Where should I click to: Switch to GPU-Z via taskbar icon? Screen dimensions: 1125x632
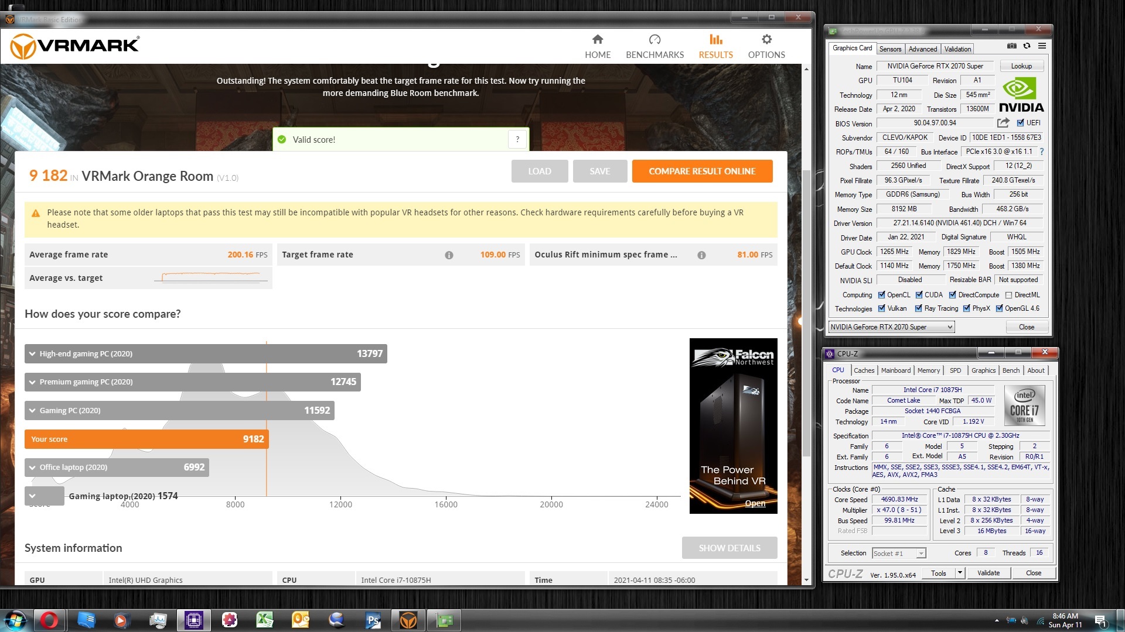[444, 620]
